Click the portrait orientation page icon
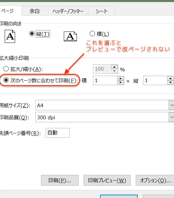174x198 pixels. 10,37
